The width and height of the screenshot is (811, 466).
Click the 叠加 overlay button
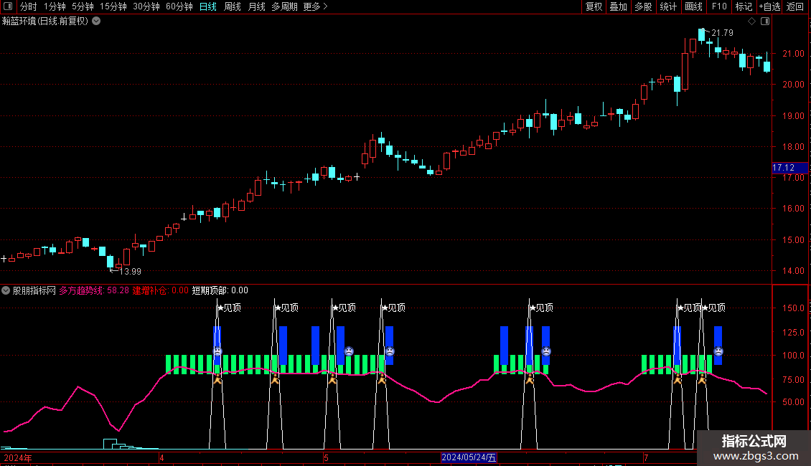tap(618, 6)
